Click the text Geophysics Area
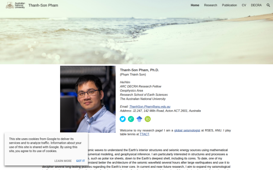 click(x=131, y=90)
